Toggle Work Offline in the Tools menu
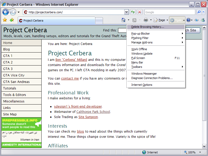The height and width of the screenshot is (156, 208). [x=139, y=49]
